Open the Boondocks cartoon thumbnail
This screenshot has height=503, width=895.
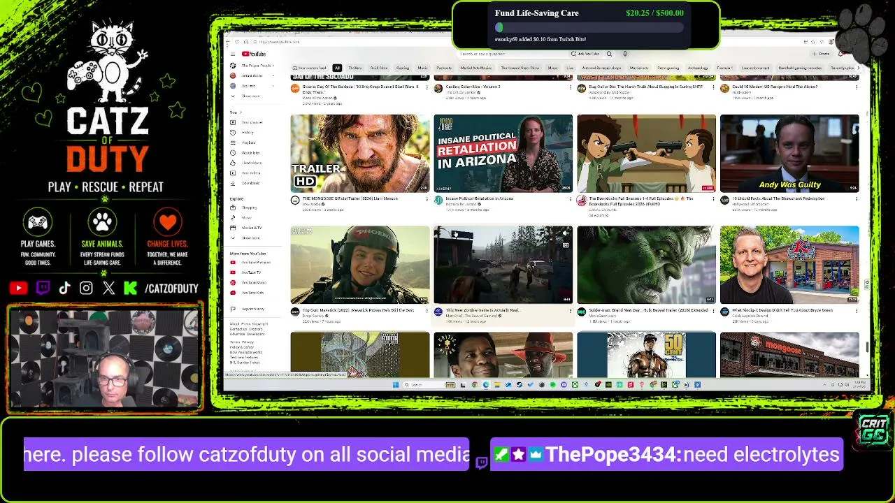tap(647, 154)
